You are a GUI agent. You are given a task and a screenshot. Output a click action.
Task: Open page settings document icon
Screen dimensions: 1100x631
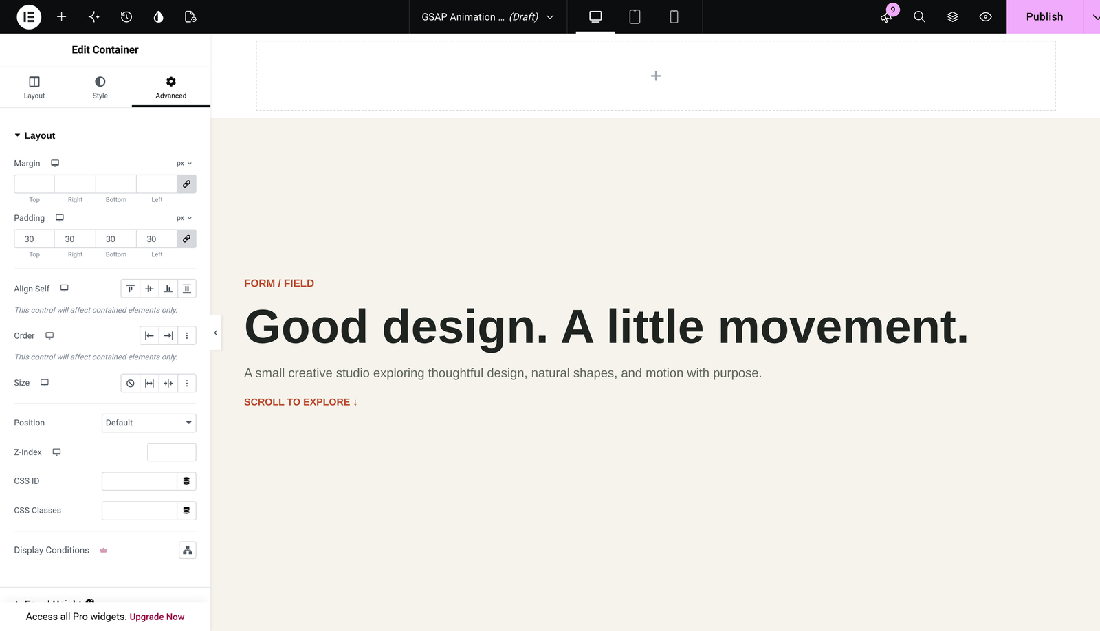coord(191,16)
